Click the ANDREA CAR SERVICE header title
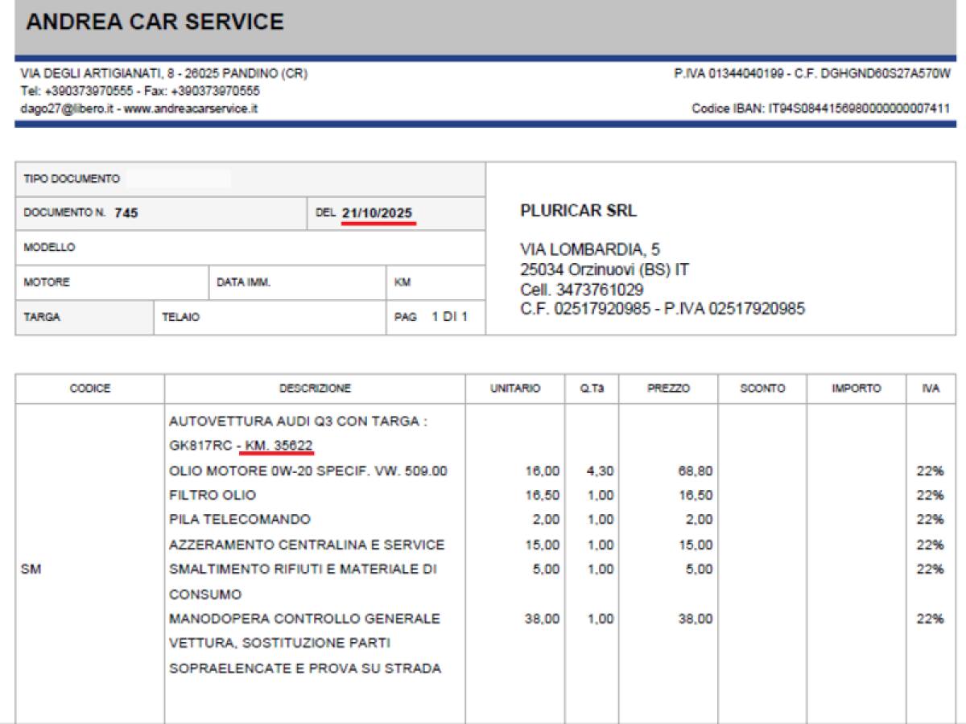 click(x=155, y=22)
